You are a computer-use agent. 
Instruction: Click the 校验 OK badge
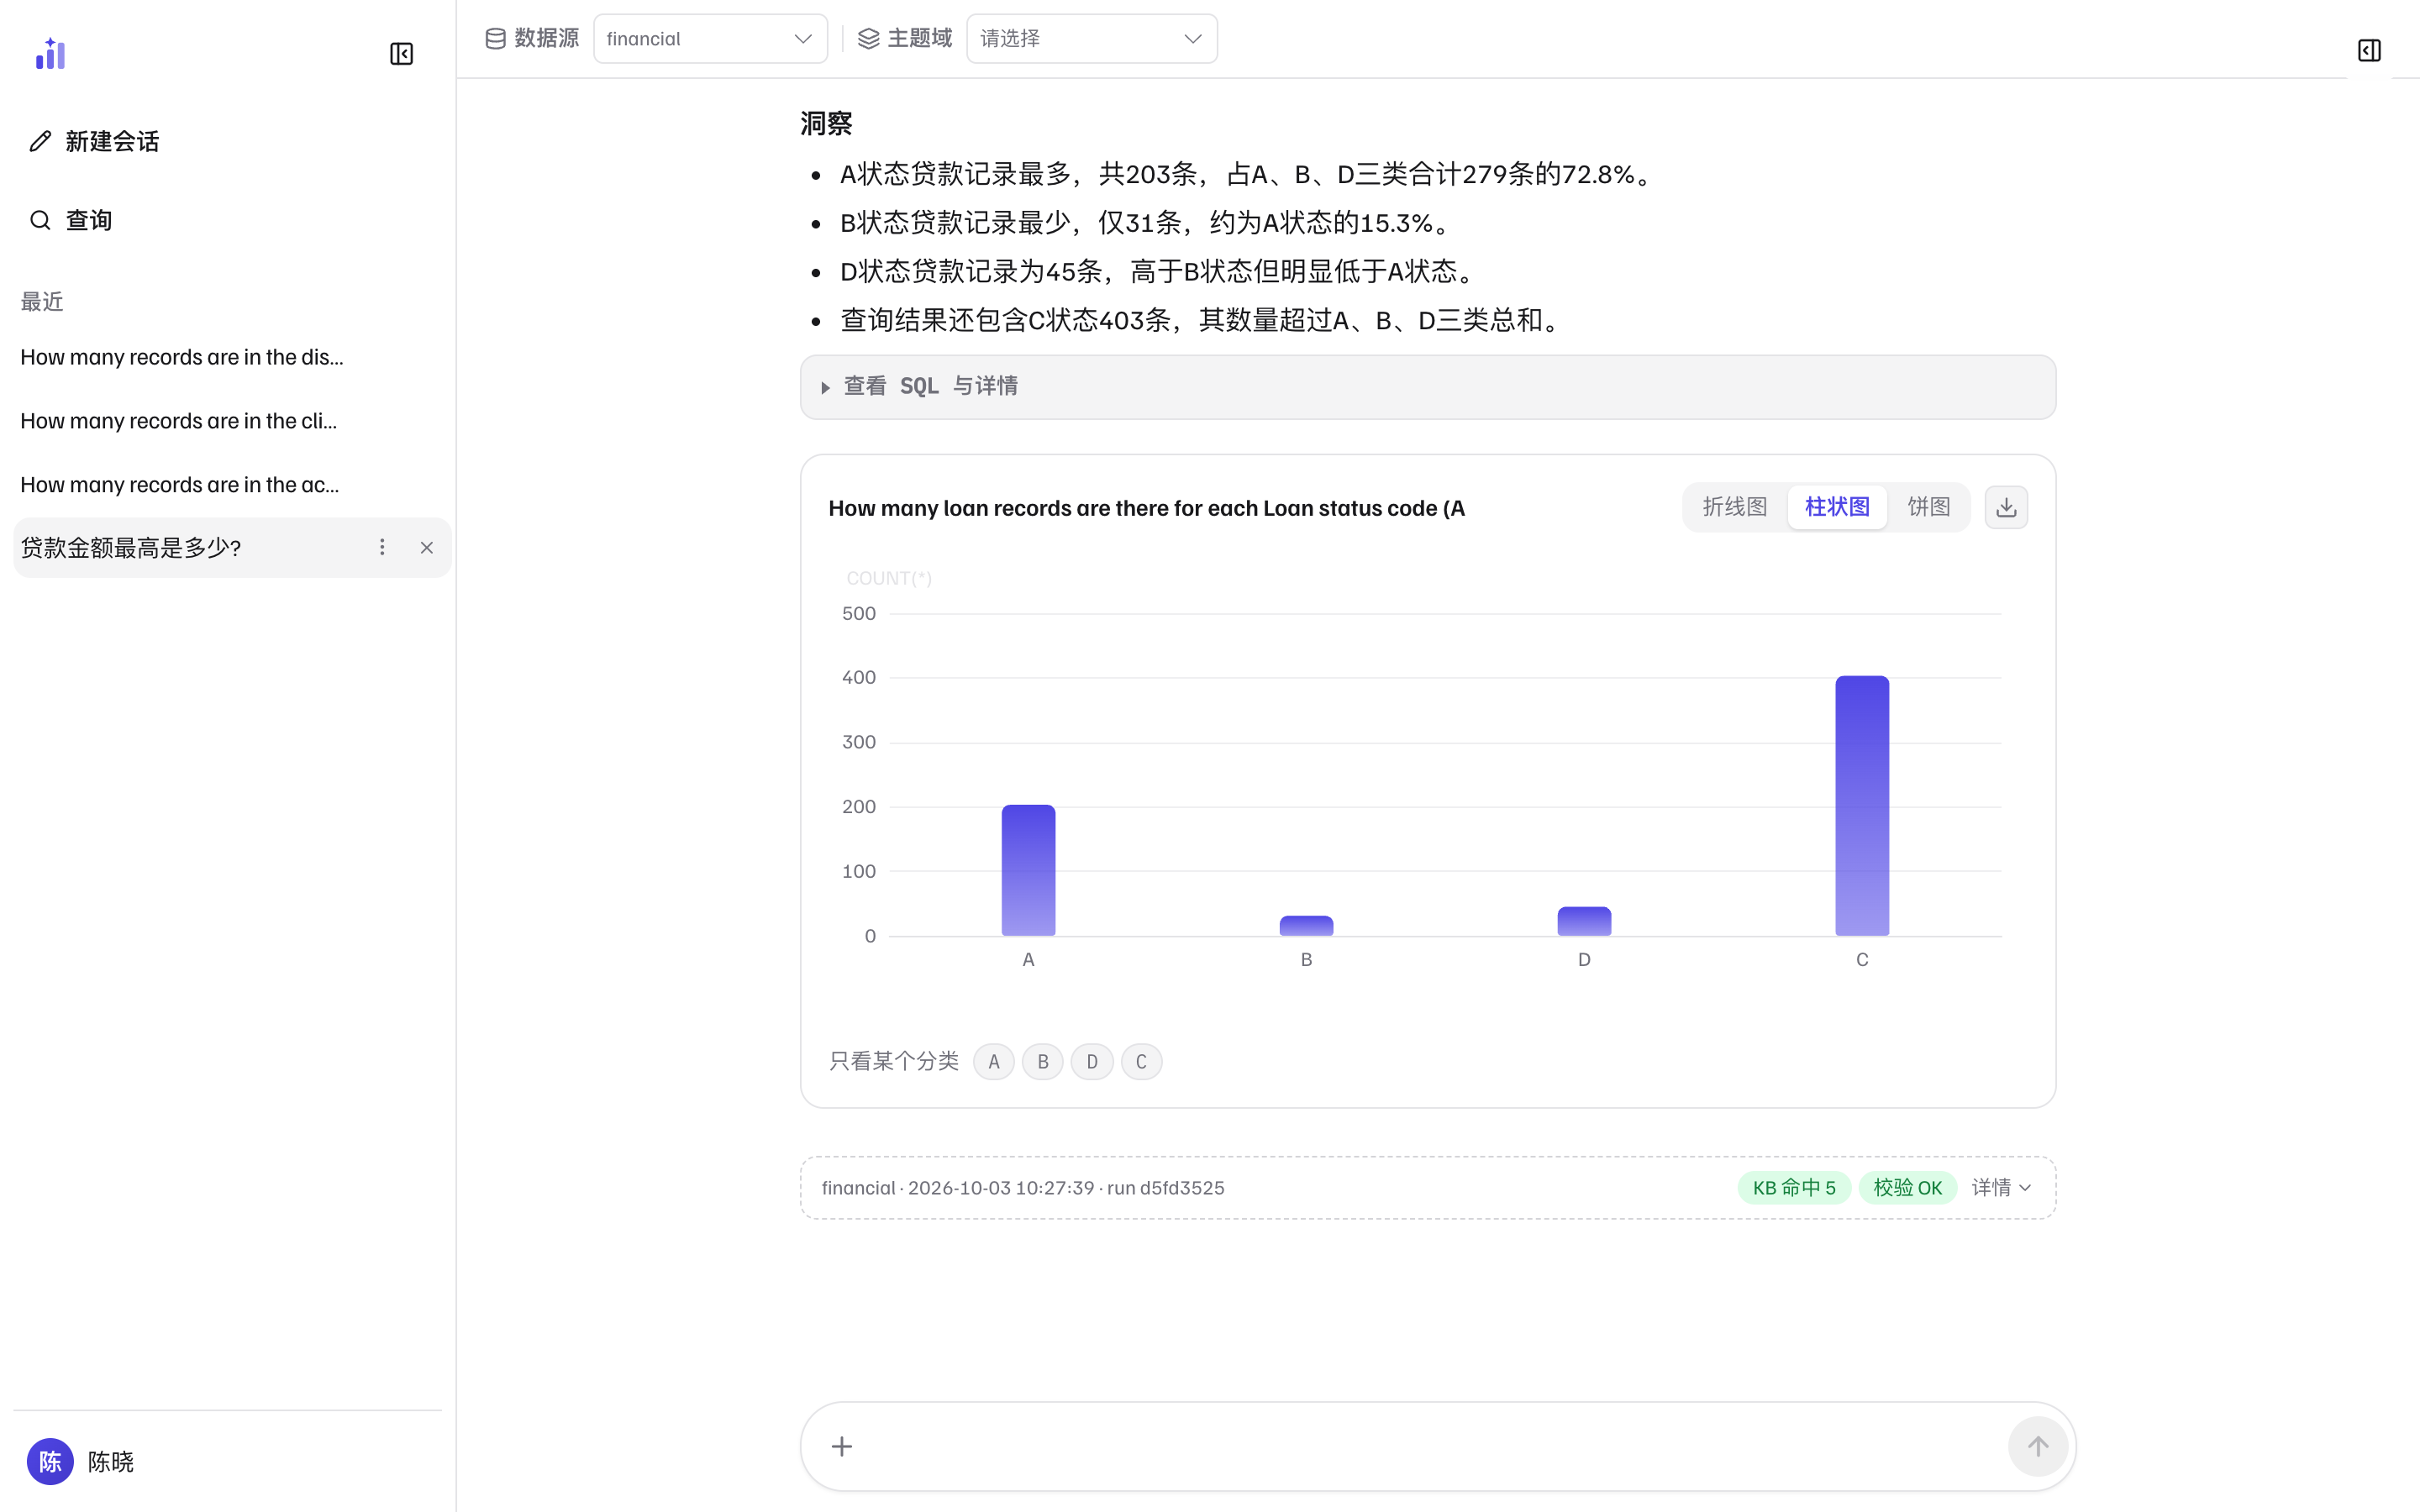tap(1907, 1188)
